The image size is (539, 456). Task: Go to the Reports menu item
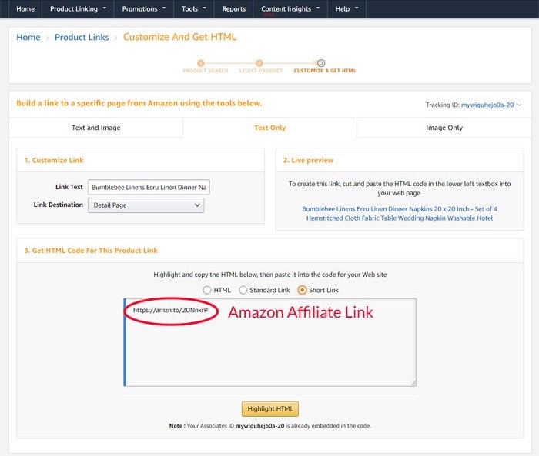pyautogui.click(x=233, y=9)
